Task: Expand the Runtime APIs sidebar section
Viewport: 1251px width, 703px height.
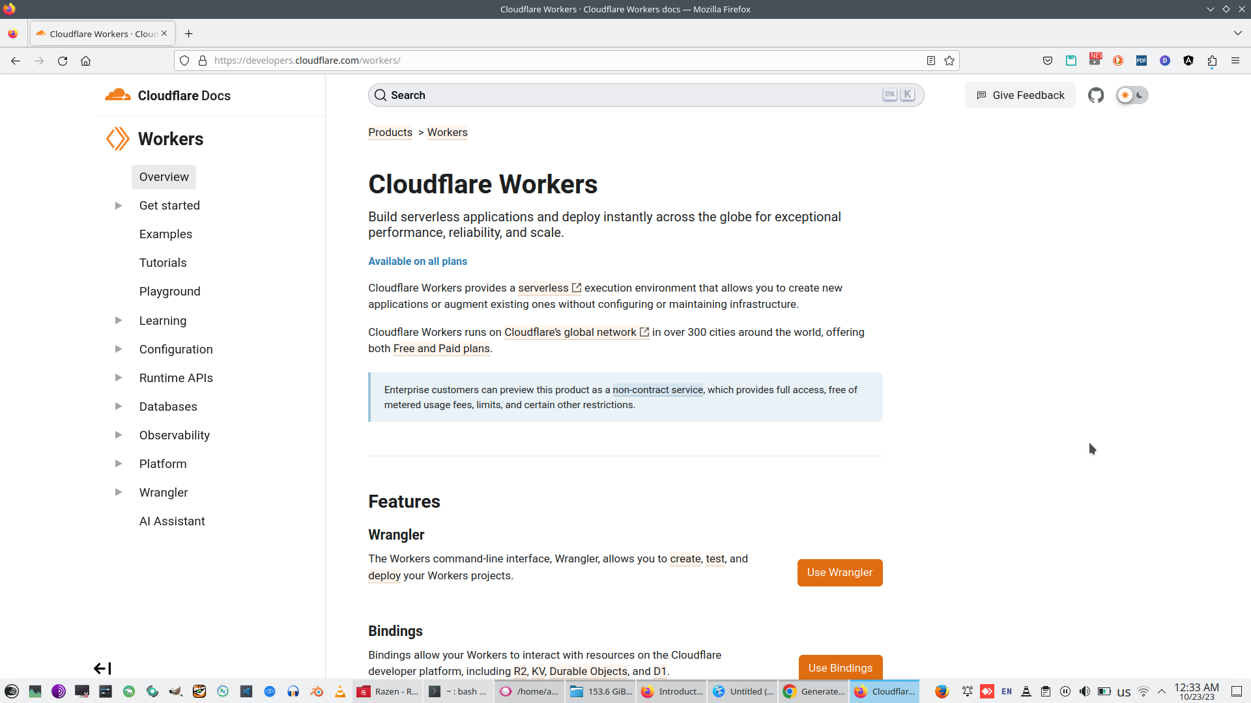Action: (119, 378)
